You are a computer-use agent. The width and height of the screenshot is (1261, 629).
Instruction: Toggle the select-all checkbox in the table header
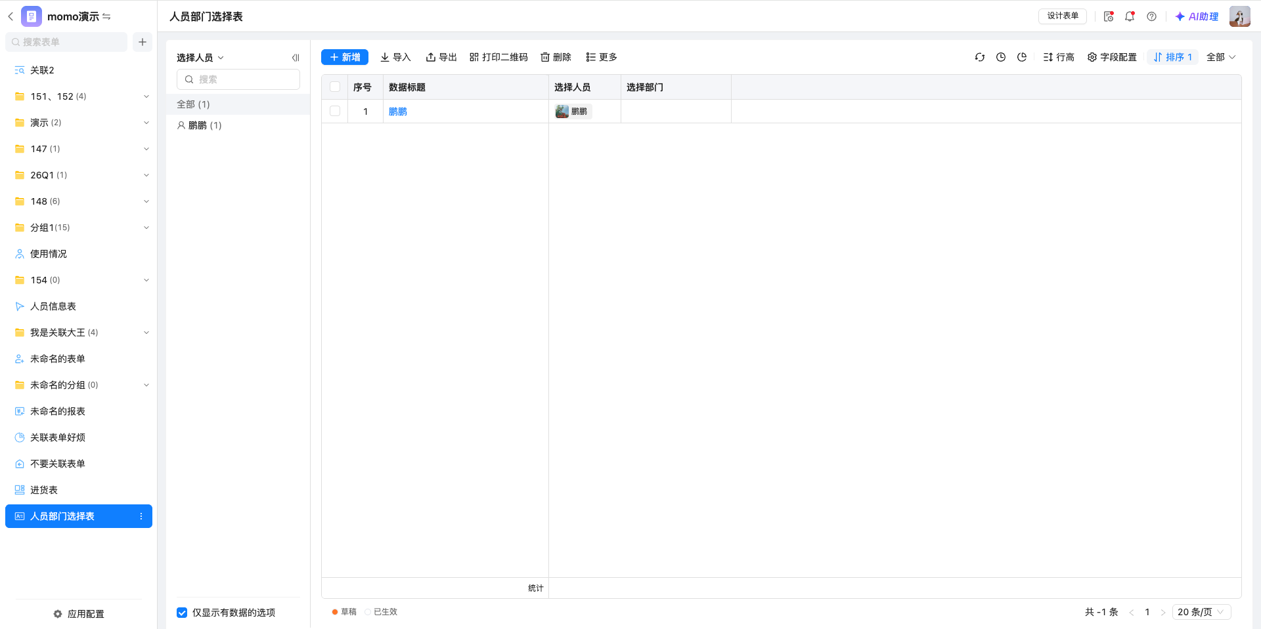335,87
